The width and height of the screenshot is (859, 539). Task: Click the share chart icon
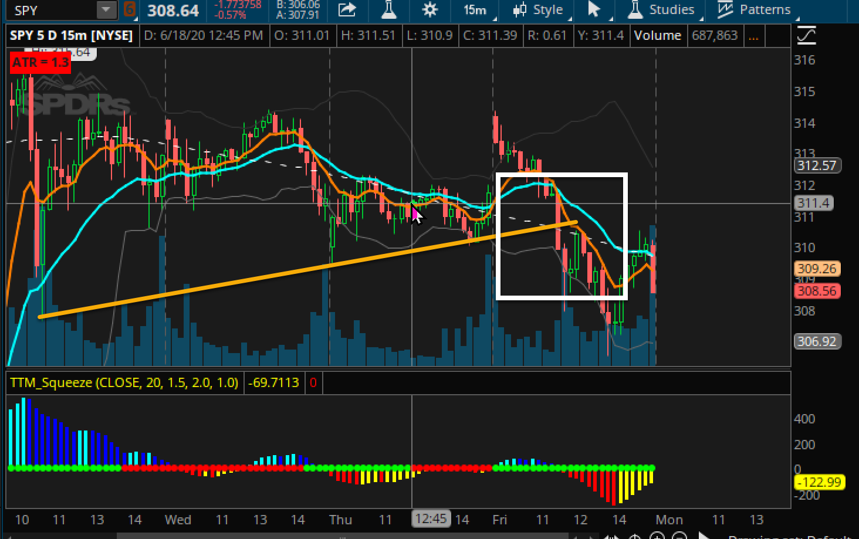click(x=347, y=9)
